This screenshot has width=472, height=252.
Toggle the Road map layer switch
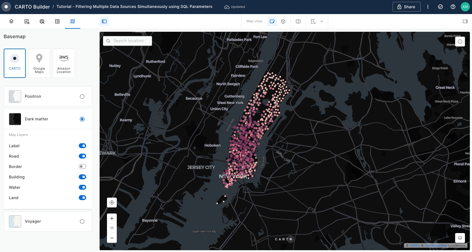click(x=82, y=156)
